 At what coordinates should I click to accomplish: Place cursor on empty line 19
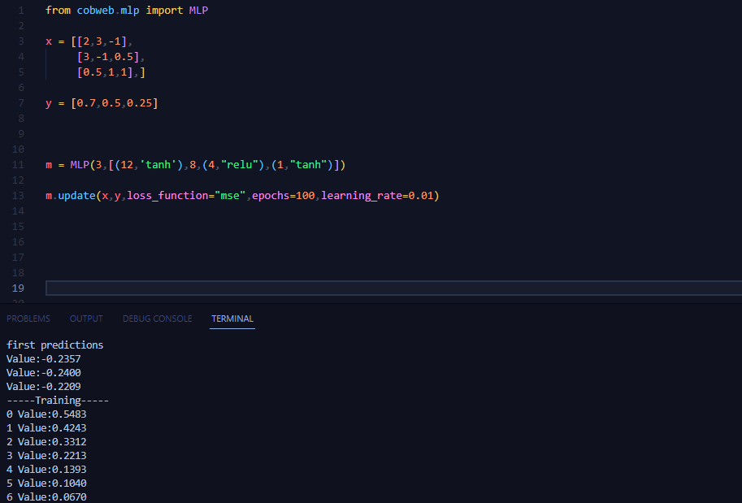(393, 288)
